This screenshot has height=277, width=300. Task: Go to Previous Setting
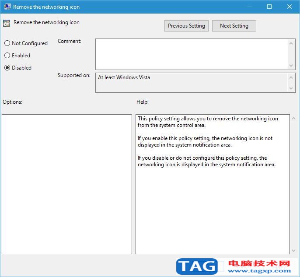186,26
